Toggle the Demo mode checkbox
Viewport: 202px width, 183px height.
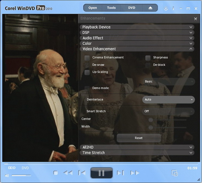point(87,88)
